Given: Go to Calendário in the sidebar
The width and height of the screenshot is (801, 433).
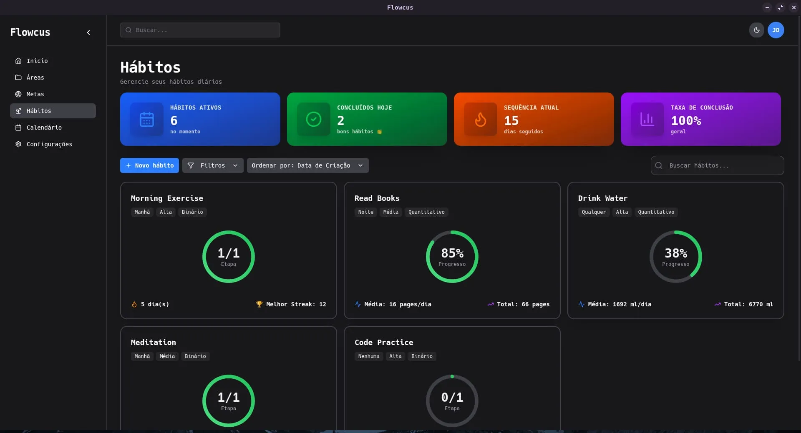Looking at the screenshot, I should (x=44, y=128).
